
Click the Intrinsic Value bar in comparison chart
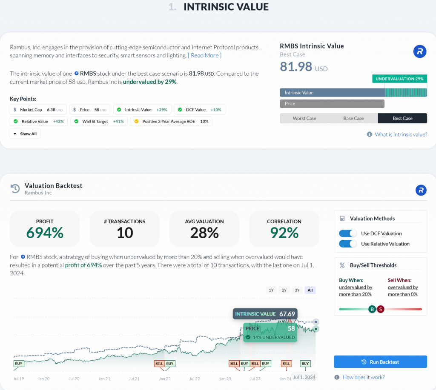click(x=353, y=92)
